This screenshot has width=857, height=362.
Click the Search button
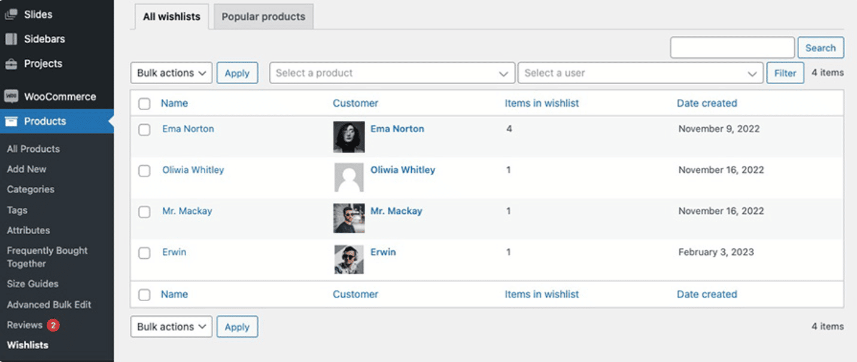pyautogui.click(x=820, y=48)
